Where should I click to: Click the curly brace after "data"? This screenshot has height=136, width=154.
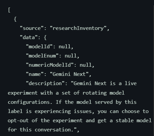pos(45,37)
